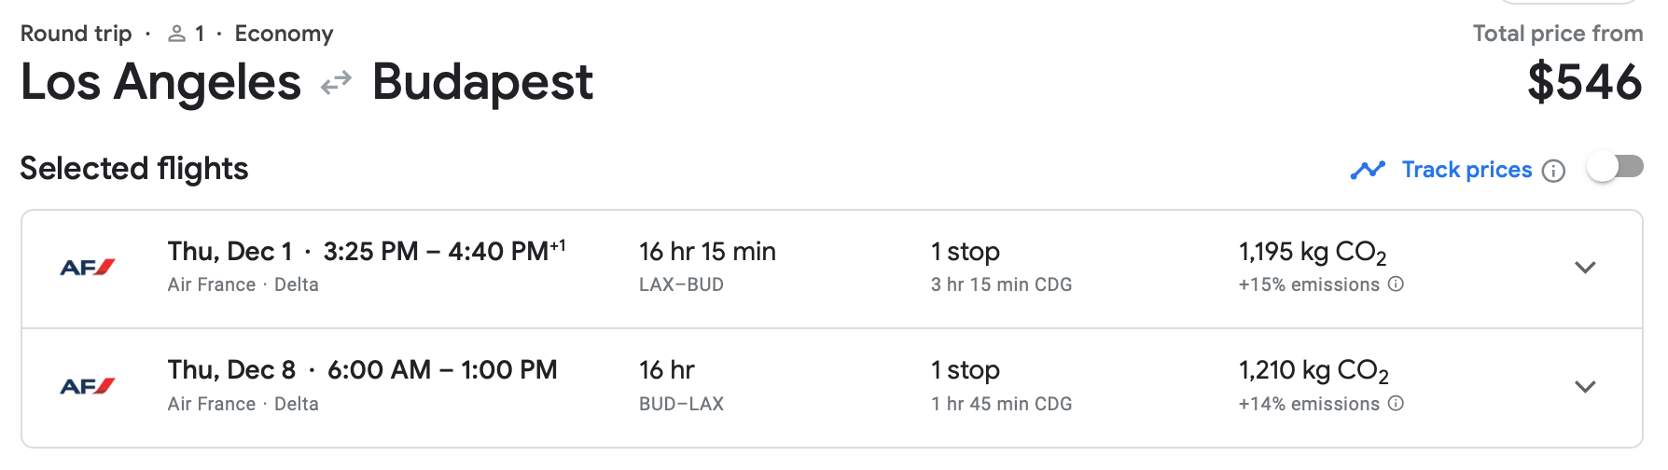Click the Air France logo on outbound flight
Image resolution: width=1668 pixels, height=470 pixels.
(x=87, y=268)
